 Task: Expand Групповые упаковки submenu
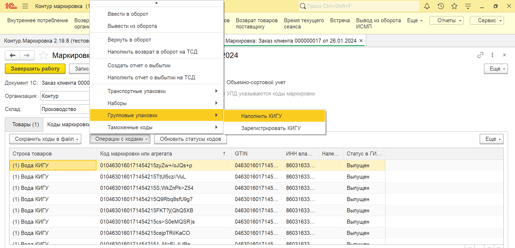156,115
